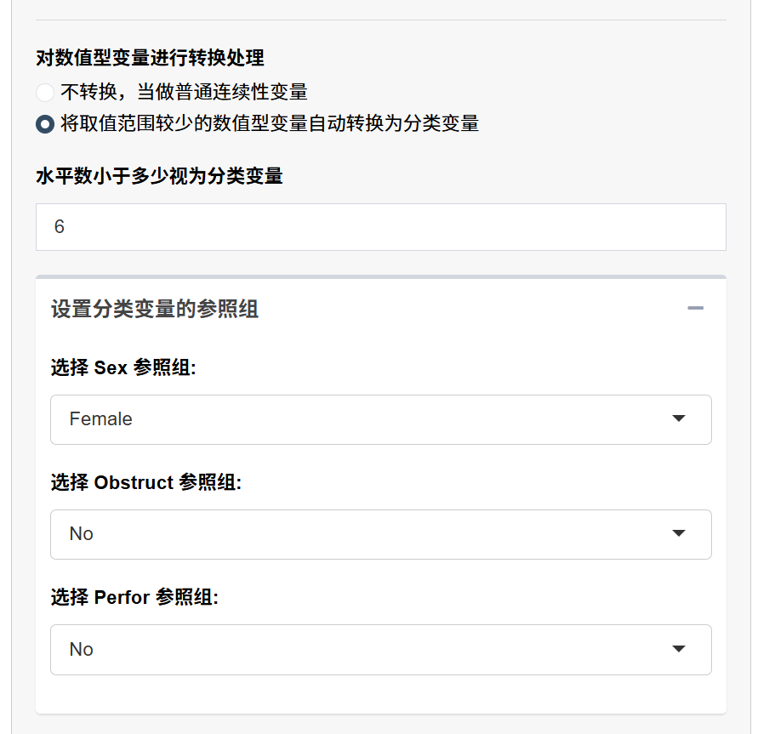
Task: Open the Perfor 参照组 dropdown box
Action: pyautogui.click(x=380, y=650)
